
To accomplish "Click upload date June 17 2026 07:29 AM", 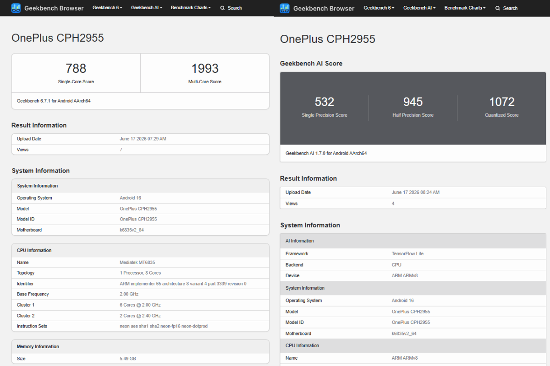I will pos(143,139).
